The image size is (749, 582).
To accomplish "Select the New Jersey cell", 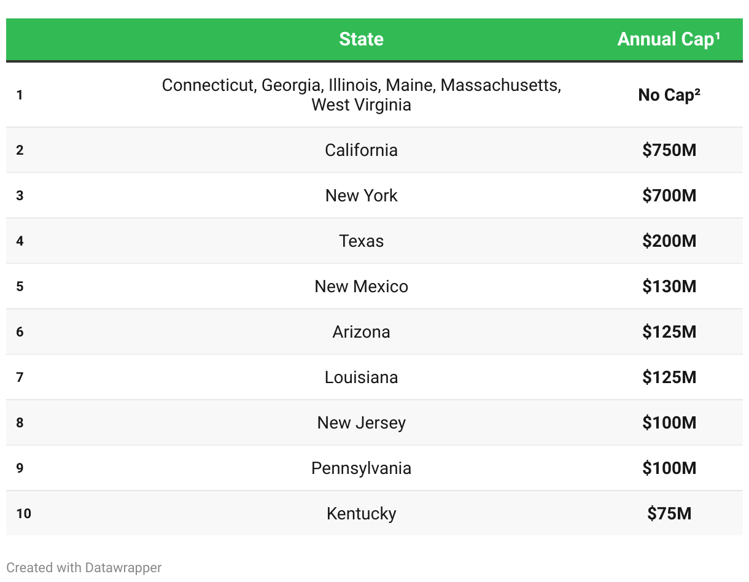I will (361, 422).
